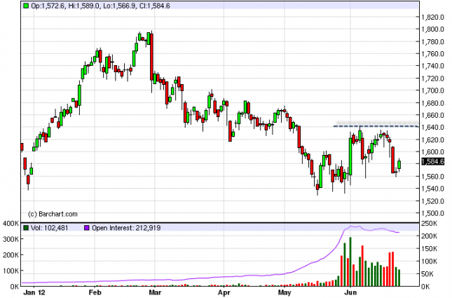Click the tall red candle falling from 1,790
Image resolution: width=452 pixels, height=298 pixels.
point(151,57)
